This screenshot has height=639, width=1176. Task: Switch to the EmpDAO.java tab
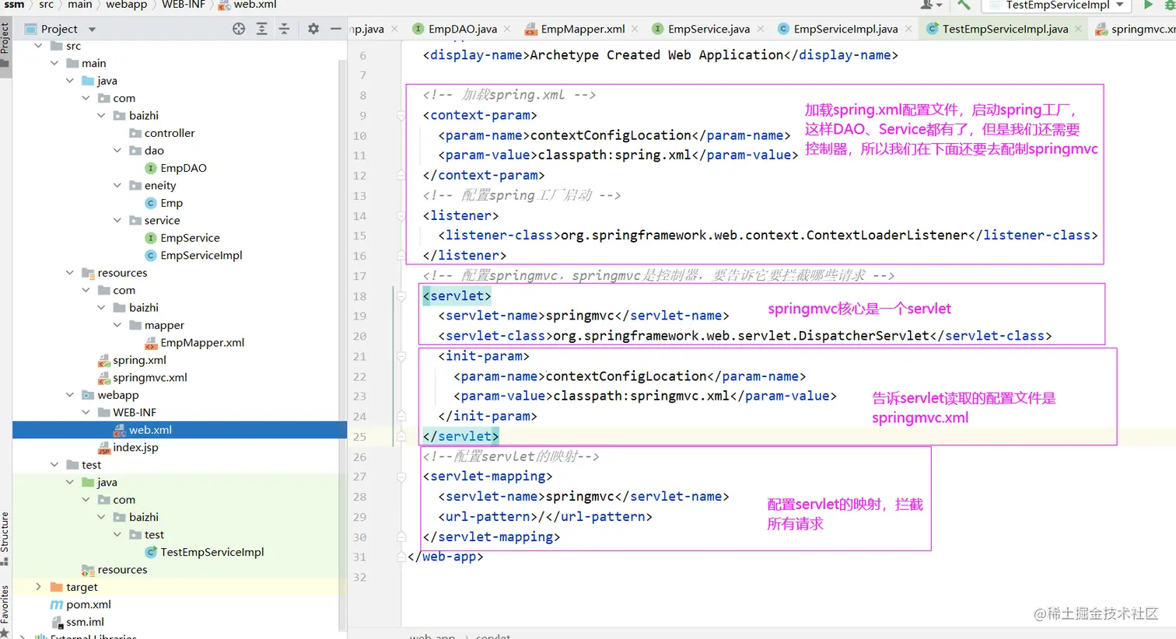coord(462,29)
